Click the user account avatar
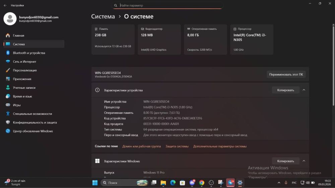The width and height of the screenshot is (335, 188). coord(10,19)
